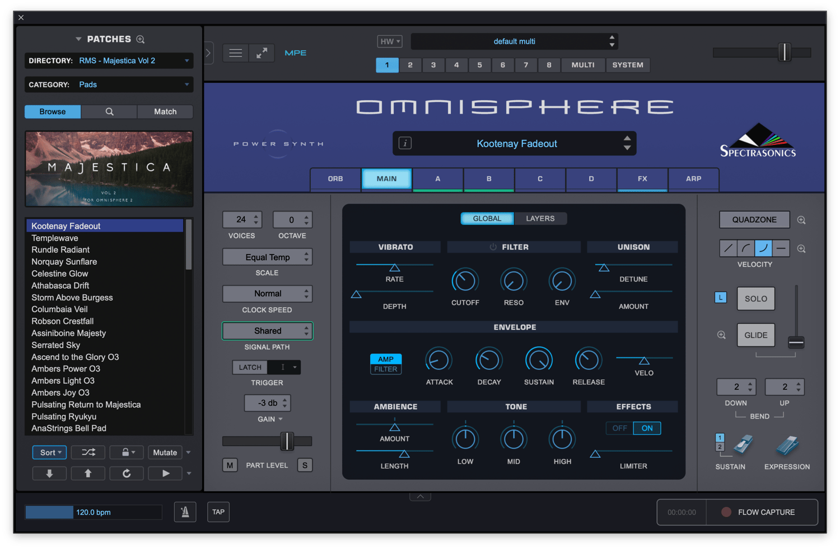The image size is (840, 549).
Task: Toggle SOLO mode
Action: coord(756,299)
